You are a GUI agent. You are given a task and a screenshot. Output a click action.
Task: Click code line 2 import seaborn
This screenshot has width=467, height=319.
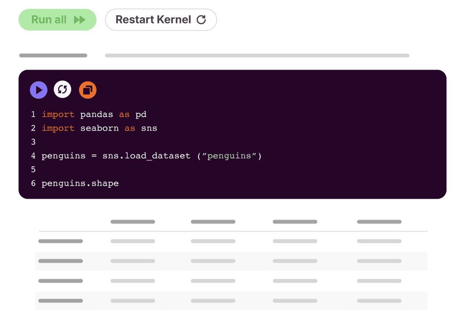[99, 128]
